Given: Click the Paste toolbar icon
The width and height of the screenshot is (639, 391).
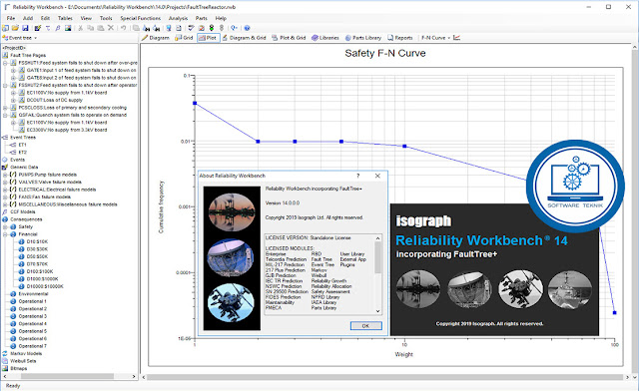Looking at the screenshot, I should [x=100, y=28].
